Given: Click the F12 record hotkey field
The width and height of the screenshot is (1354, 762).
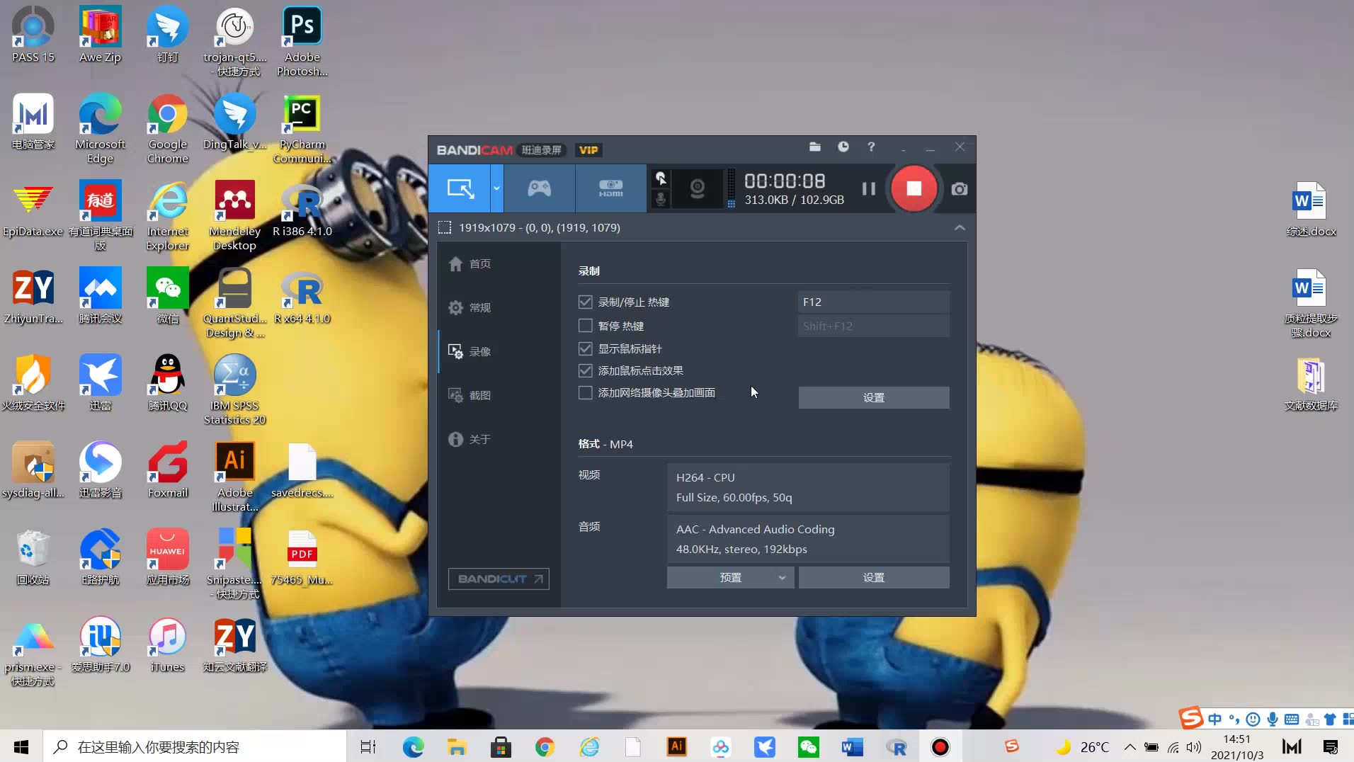Looking at the screenshot, I should pos(874,302).
